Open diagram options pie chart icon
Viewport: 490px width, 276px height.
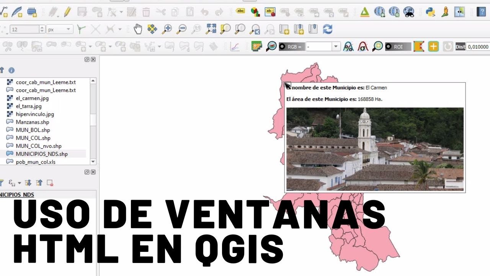tap(255, 12)
